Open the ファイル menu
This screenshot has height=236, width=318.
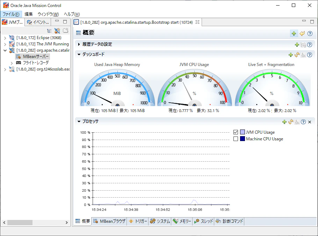(11, 14)
